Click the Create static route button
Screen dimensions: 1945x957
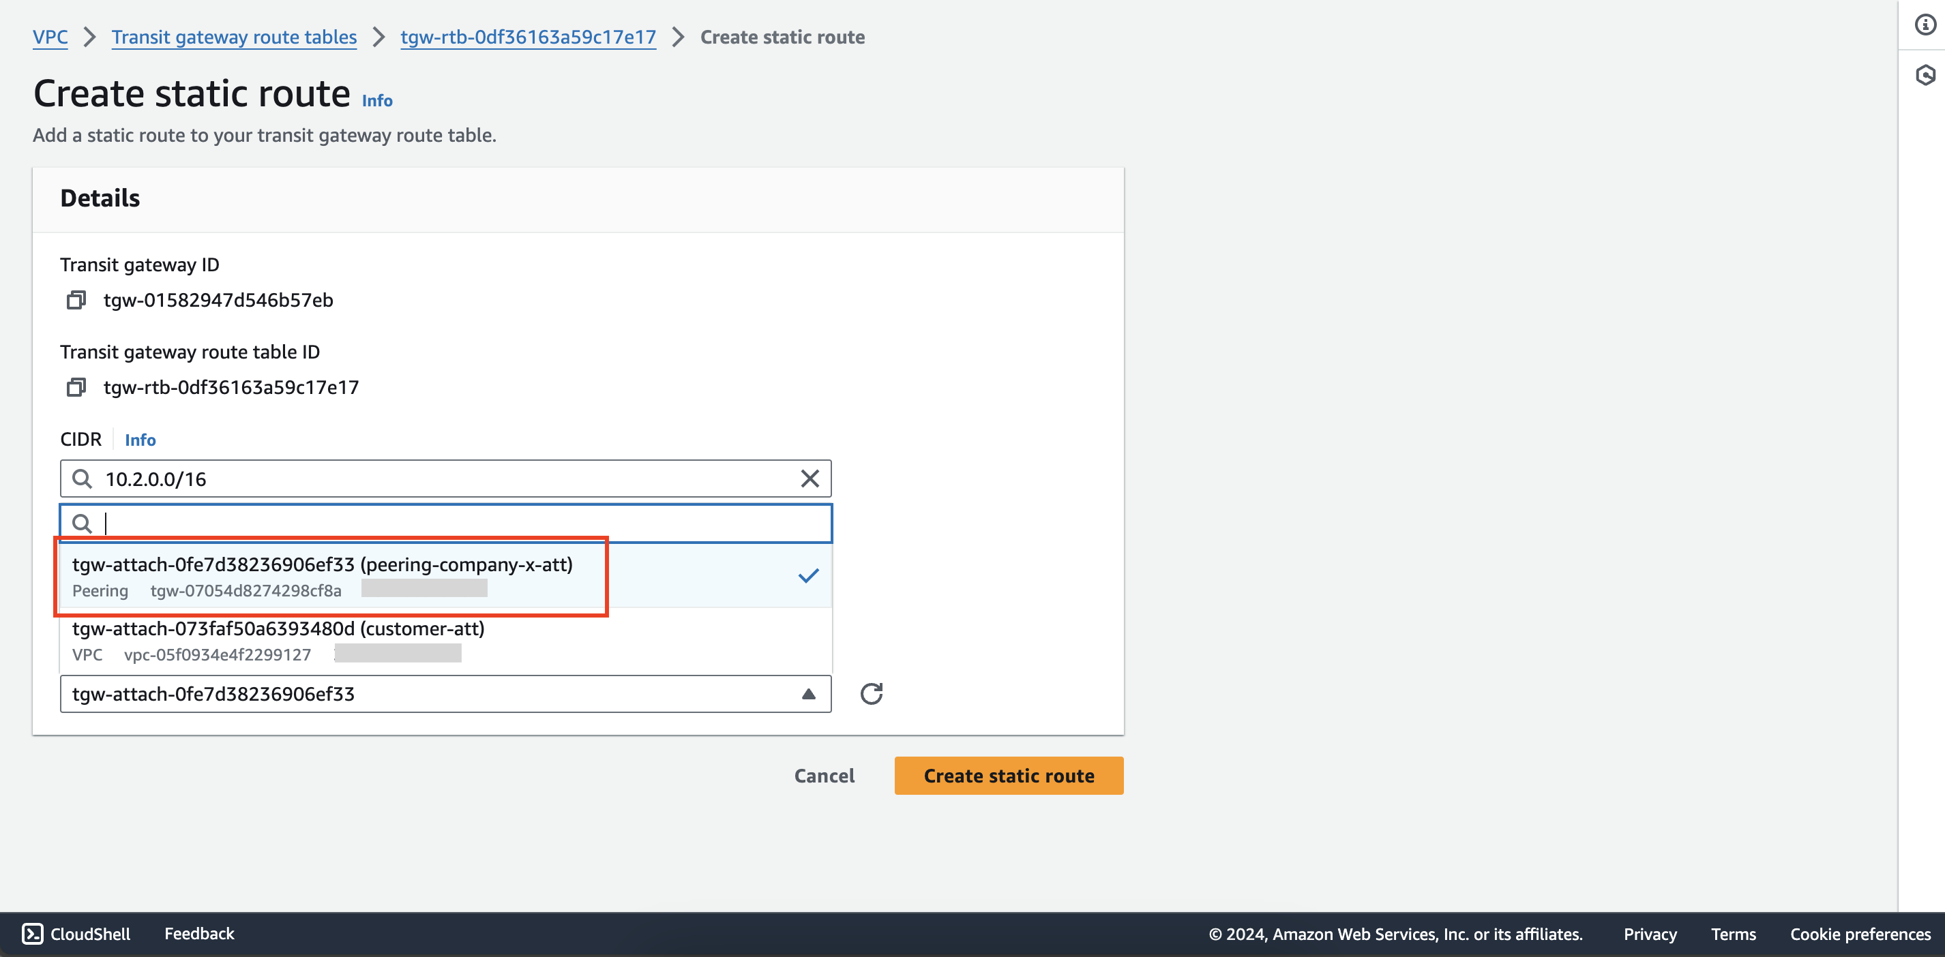click(x=1009, y=776)
